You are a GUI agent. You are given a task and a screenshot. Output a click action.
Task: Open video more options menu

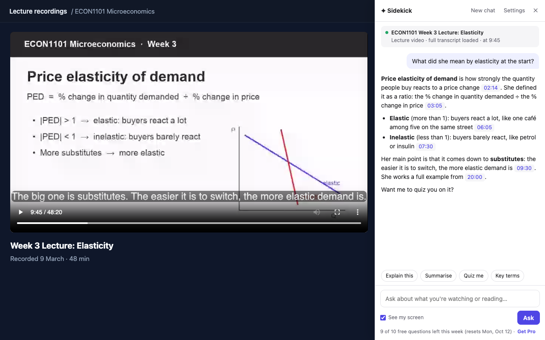[358, 212]
